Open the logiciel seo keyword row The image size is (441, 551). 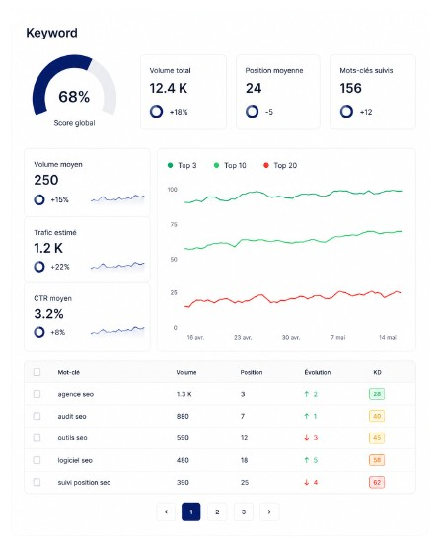pyautogui.click(x=220, y=460)
